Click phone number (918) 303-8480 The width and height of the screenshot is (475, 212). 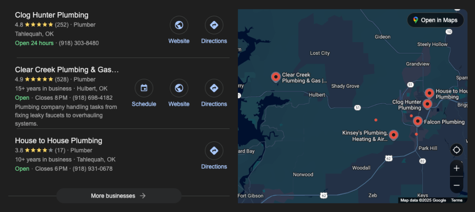pos(79,43)
